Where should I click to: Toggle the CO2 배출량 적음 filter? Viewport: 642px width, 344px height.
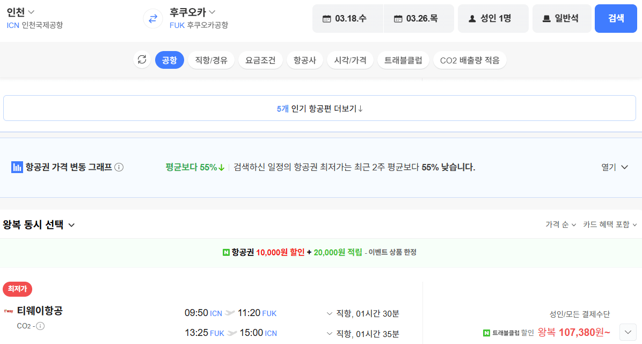click(x=470, y=60)
